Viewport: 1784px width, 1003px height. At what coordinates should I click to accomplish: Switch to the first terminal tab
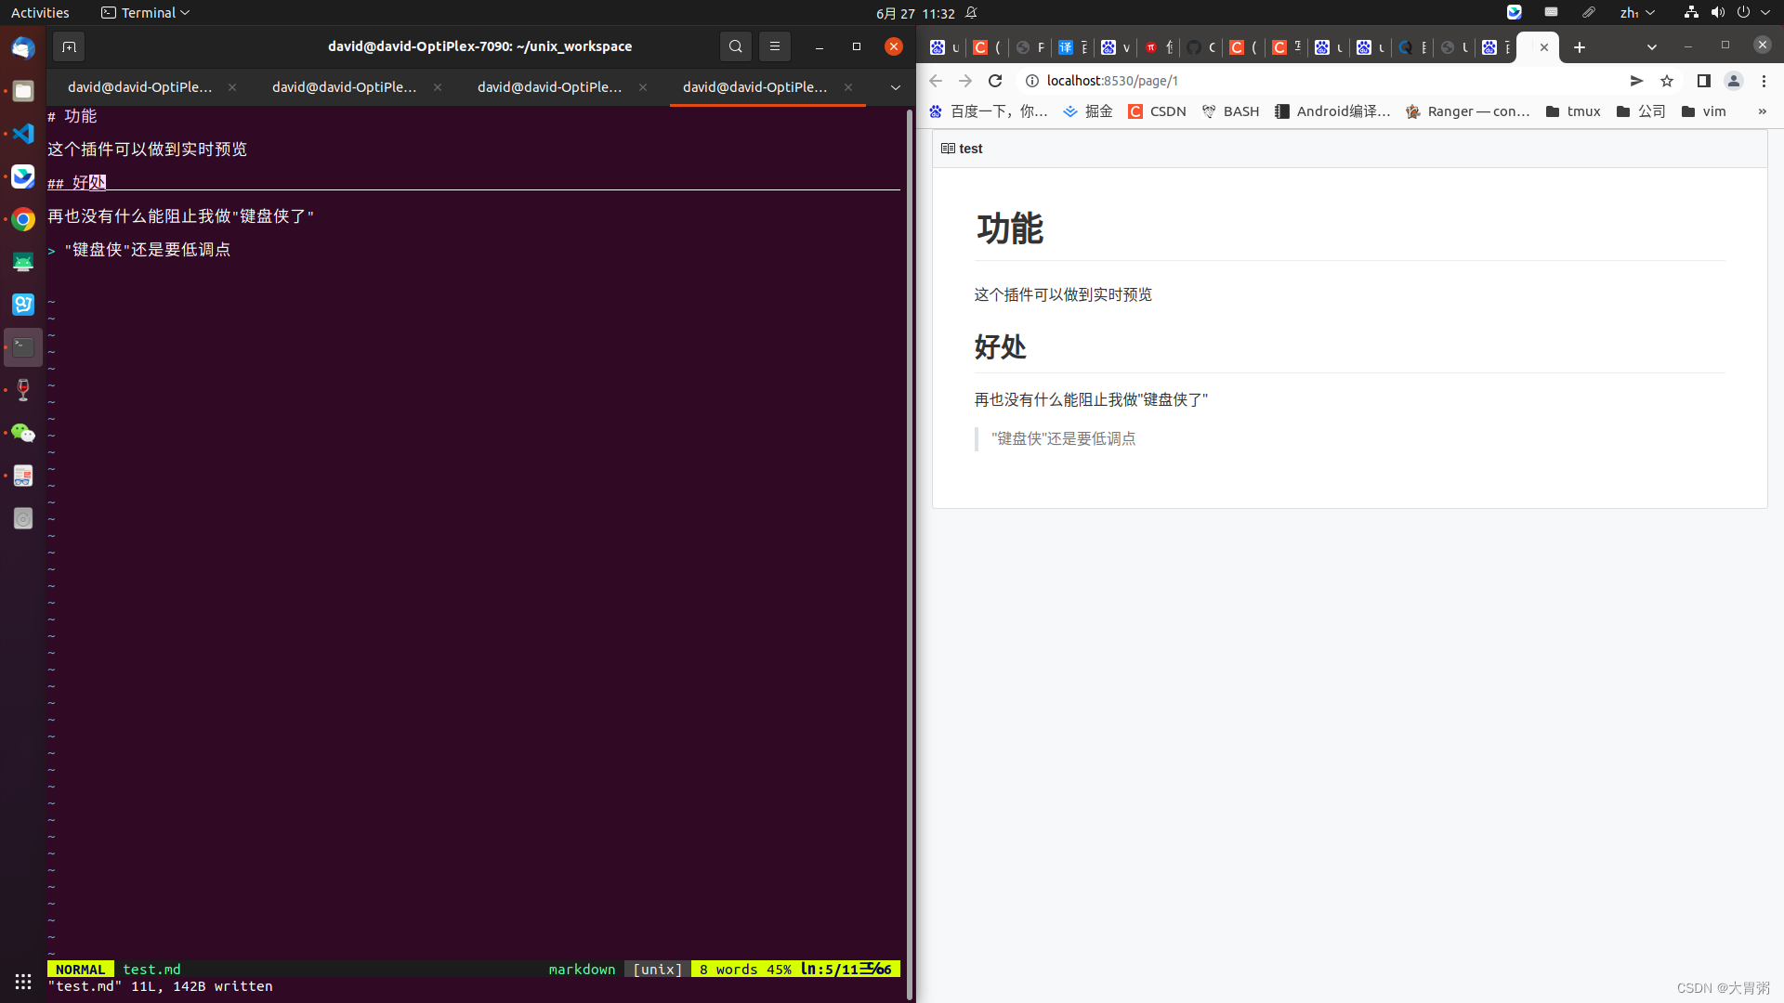139,86
